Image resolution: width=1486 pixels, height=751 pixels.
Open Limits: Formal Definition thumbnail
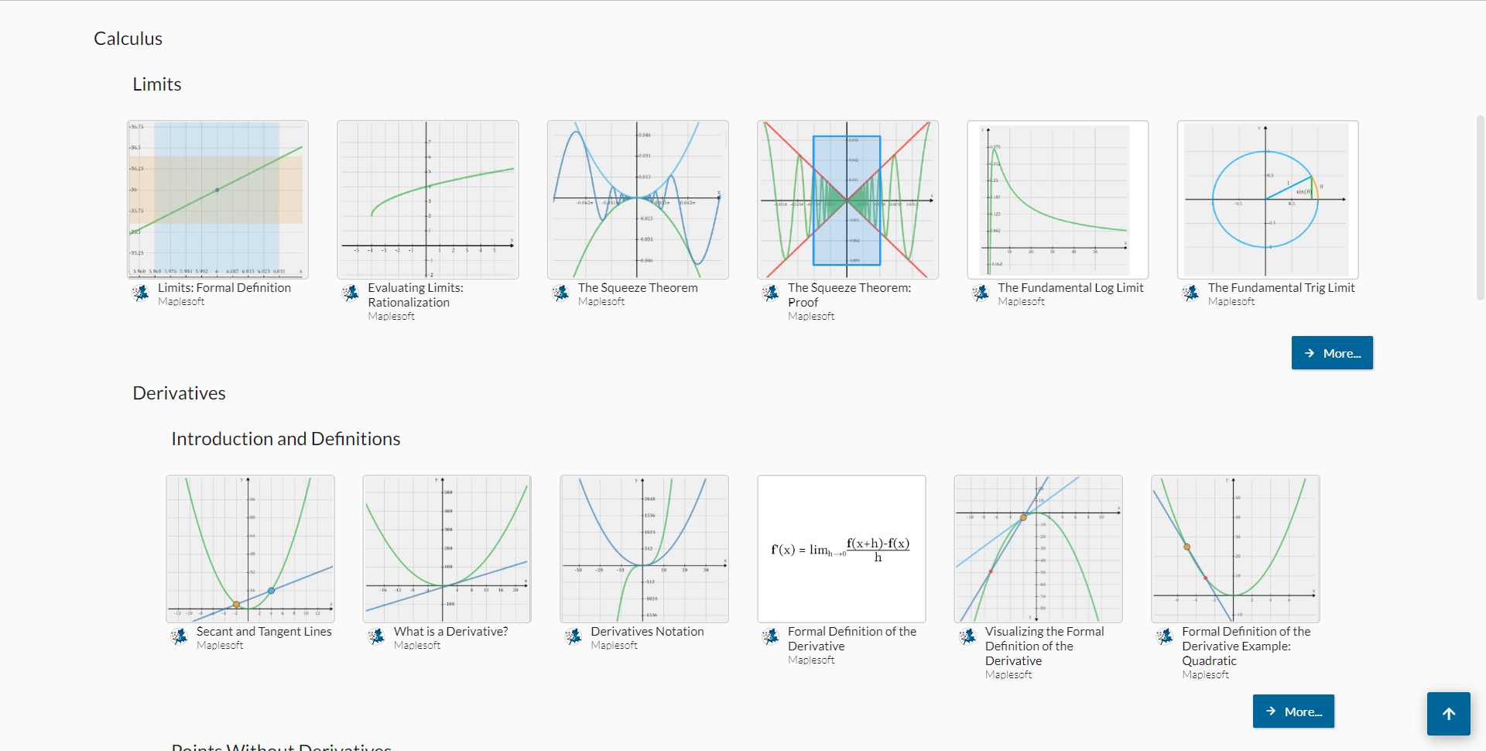coord(218,200)
